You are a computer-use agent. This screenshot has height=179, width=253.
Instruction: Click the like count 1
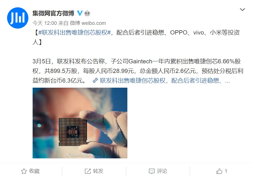(x=226, y=171)
